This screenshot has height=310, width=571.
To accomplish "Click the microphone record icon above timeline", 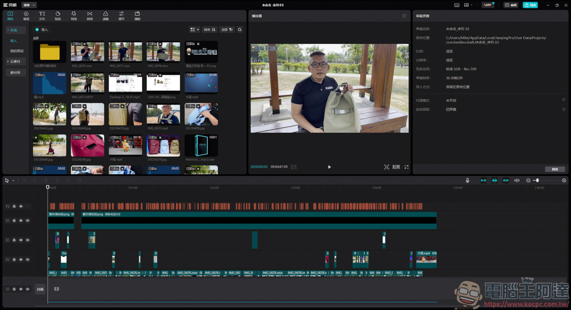I will (x=467, y=180).
